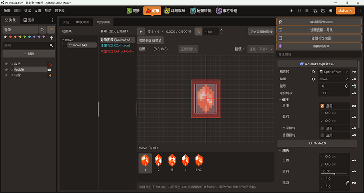364x193 pixels.
Task: Select 攻击判定 AttackCollision element
Action: point(117,51)
